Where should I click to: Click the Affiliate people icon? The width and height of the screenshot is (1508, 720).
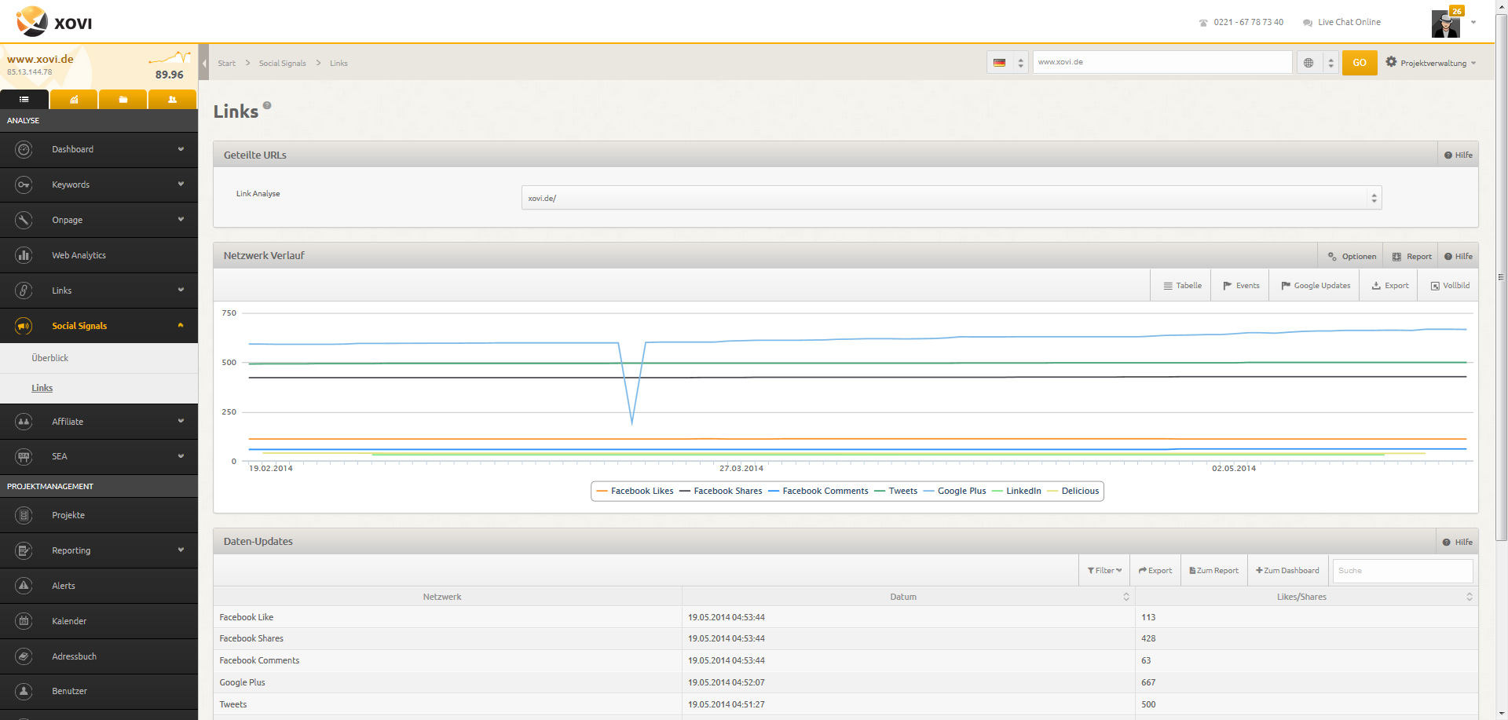(x=24, y=422)
